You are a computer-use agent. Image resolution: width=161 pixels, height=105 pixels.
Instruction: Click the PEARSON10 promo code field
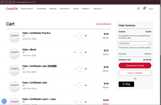[x=135, y=43]
